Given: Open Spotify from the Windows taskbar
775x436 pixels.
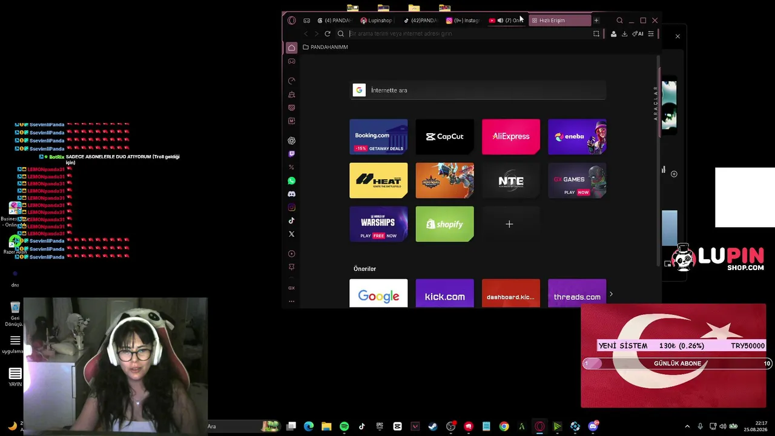Looking at the screenshot, I should pos(345,426).
